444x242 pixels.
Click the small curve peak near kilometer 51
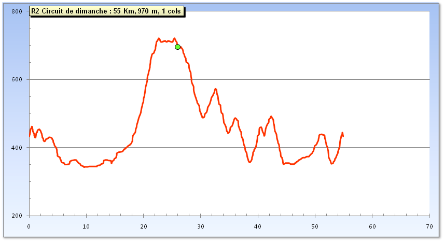point(322,134)
